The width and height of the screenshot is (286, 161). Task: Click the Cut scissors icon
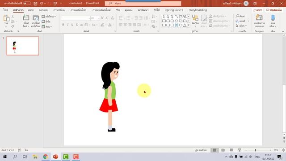13,17
